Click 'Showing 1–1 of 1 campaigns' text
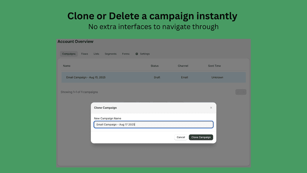 pos(79,92)
